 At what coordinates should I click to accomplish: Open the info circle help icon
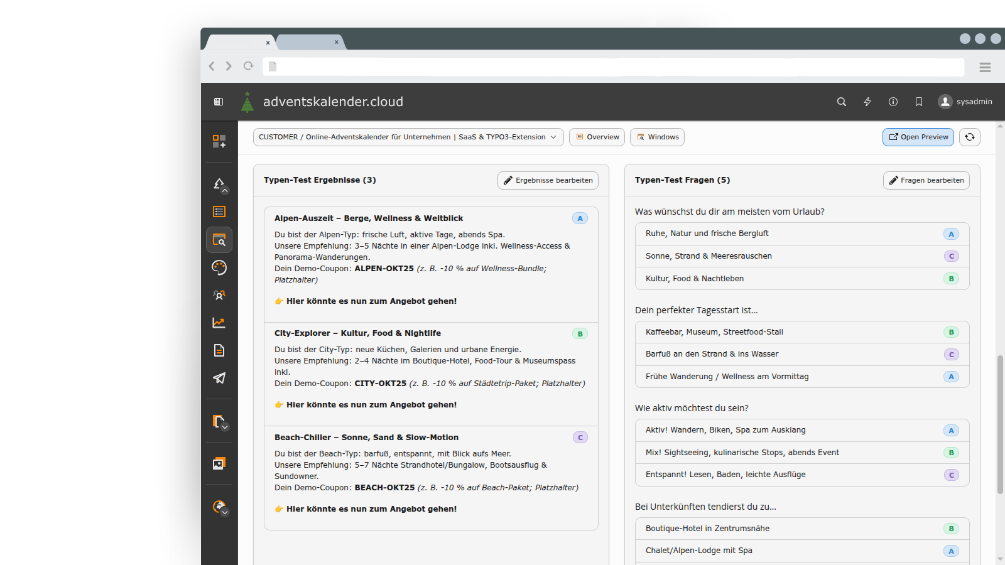(893, 102)
